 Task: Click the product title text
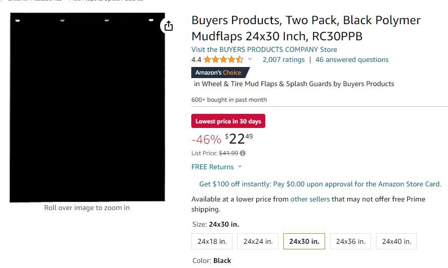(306, 28)
